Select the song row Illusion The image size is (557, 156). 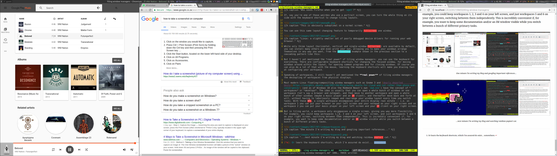pyautogui.click(x=70, y=24)
